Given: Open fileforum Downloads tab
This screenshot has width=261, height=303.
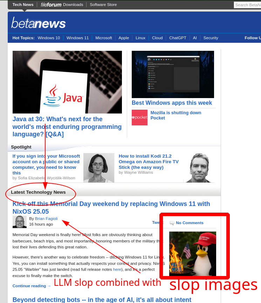Looking at the screenshot, I should (x=62, y=5).
